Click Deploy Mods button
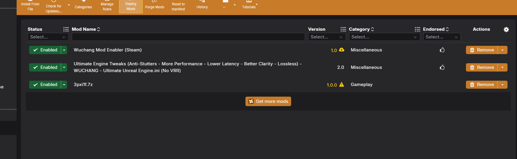This screenshot has height=159, width=517. pyautogui.click(x=131, y=6)
